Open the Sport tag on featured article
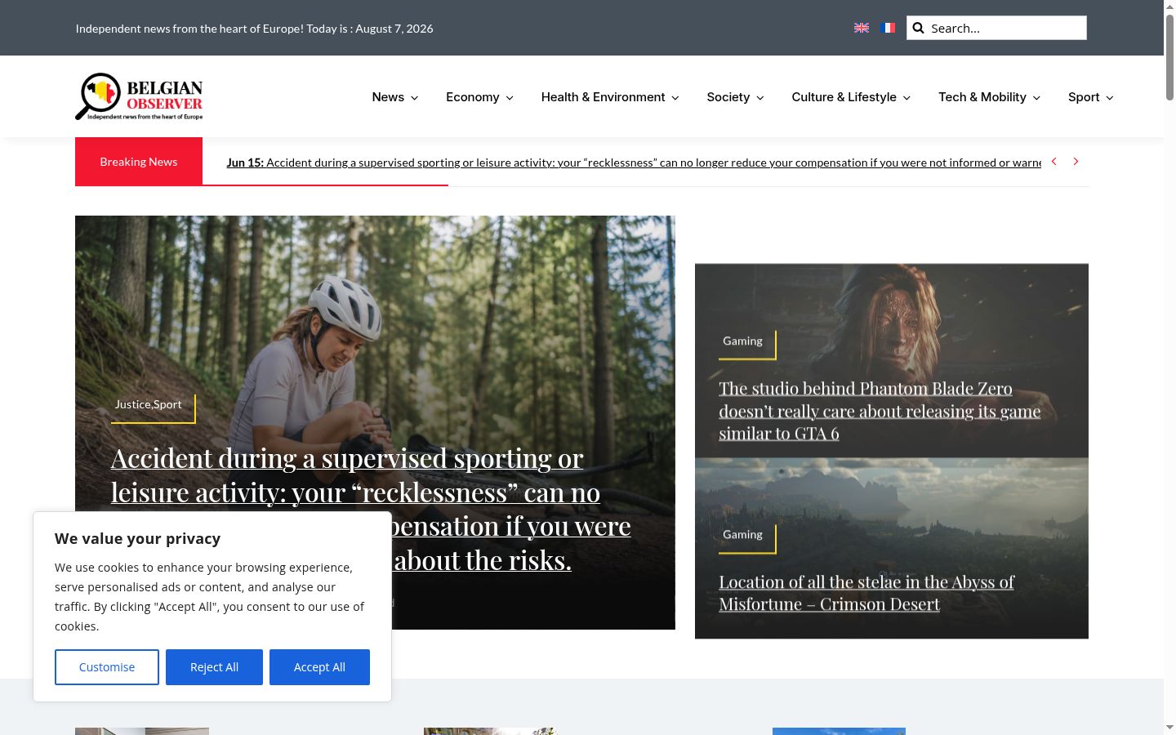 coord(167,404)
